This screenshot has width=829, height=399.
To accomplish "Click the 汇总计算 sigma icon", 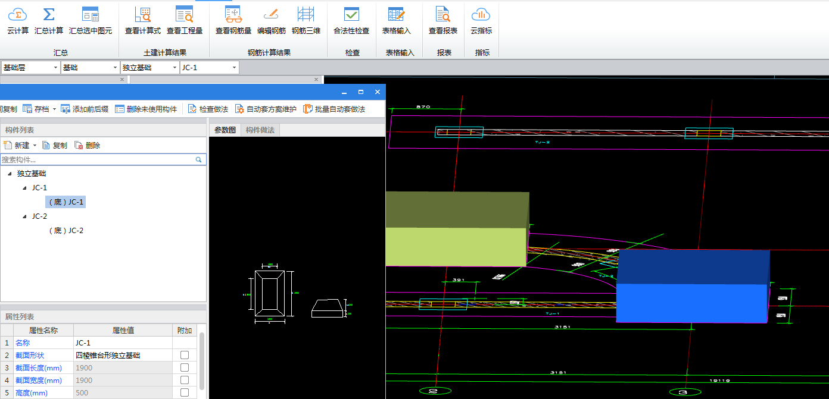I will click(x=49, y=14).
